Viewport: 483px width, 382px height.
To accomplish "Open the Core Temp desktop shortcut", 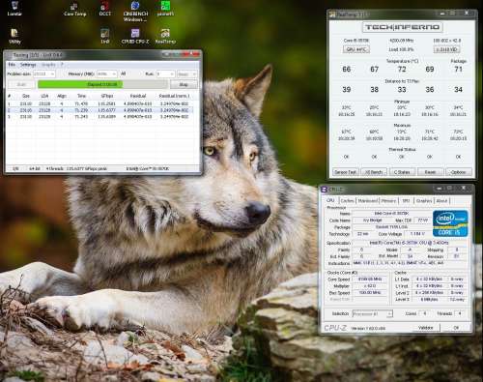I will click(x=74, y=9).
